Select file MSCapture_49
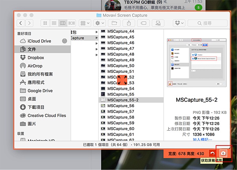 (131, 60)
